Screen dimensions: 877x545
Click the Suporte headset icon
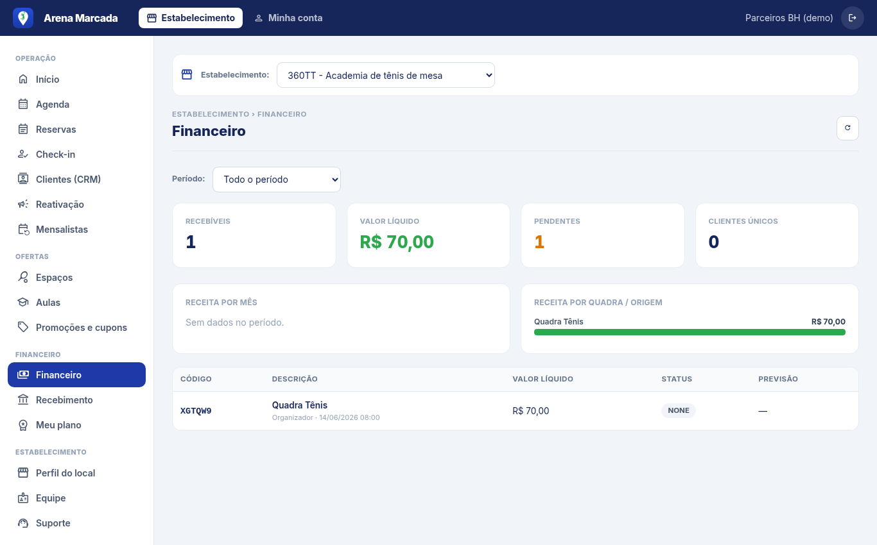pyautogui.click(x=23, y=523)
